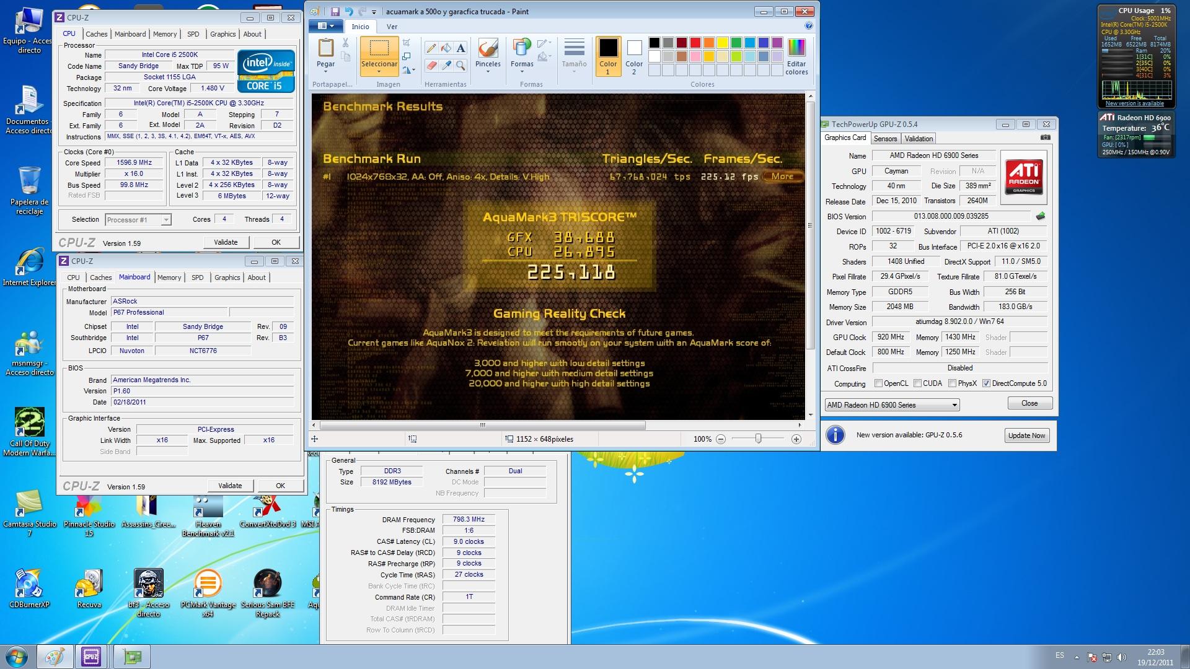The image size is (1190, 669).
Task: Click the Paint zoom slider handle
Action: point(758,439)
